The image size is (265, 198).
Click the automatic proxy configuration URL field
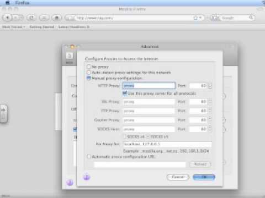click(x=140, y=164)
